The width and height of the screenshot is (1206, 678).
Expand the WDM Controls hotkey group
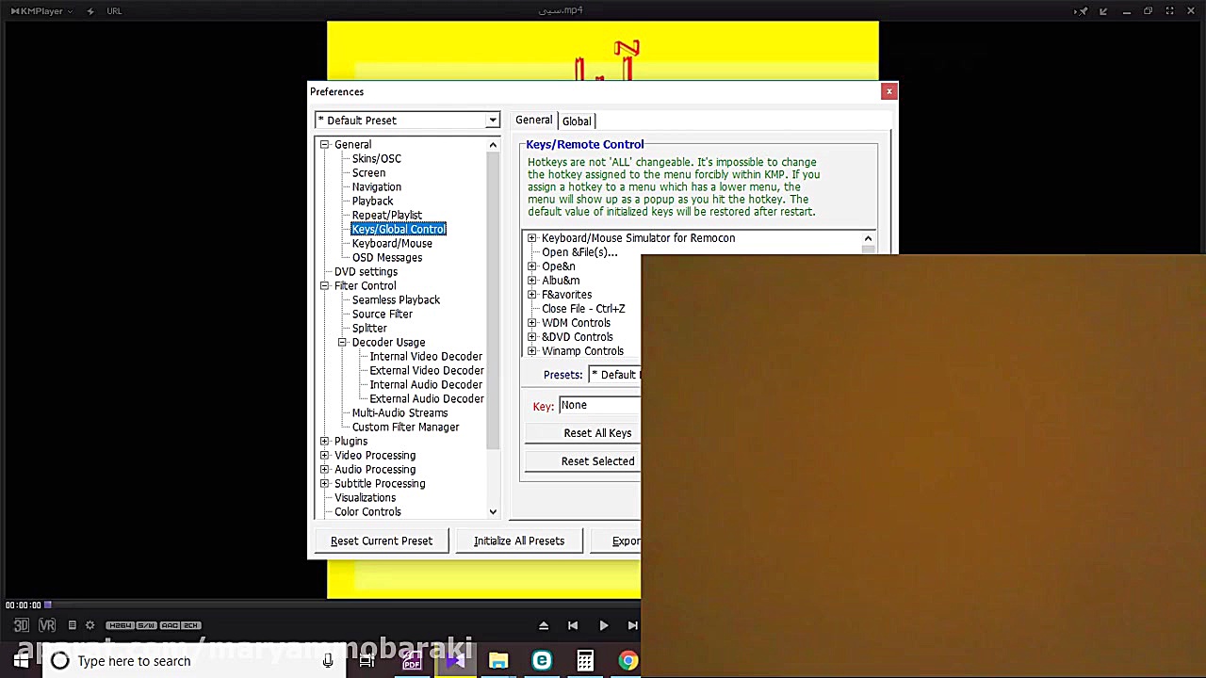(x=532, y=323)
